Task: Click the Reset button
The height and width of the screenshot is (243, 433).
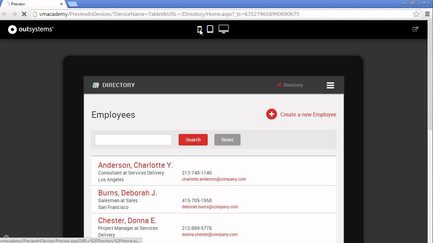Action: pyautogui.click(x=227, y=140)
